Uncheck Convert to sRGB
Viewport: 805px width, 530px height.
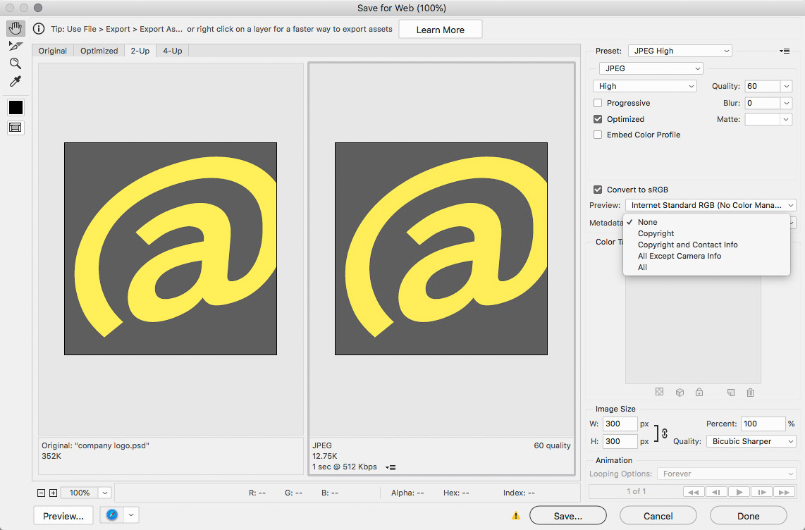pyautogui.click(x=598, y=190)
